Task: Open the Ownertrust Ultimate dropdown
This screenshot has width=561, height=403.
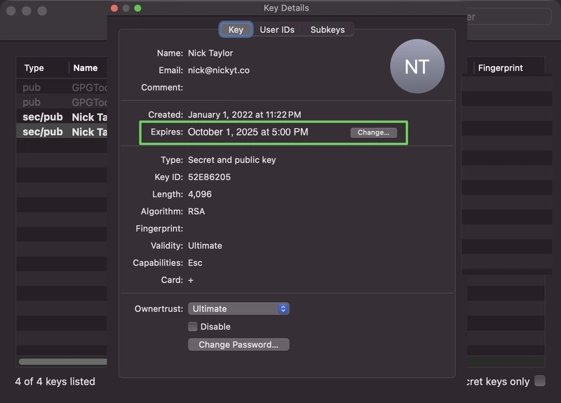Action: [x=238, y=308]
